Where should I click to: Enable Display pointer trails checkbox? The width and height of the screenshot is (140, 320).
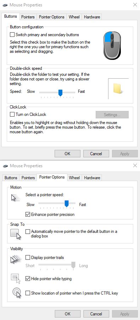click(x=28, y=258)
